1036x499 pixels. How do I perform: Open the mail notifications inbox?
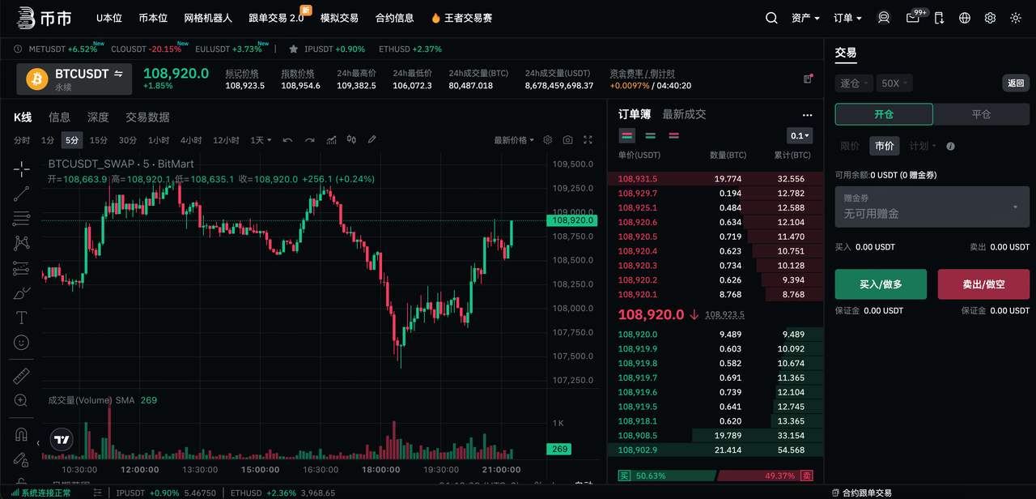point(913,18)
